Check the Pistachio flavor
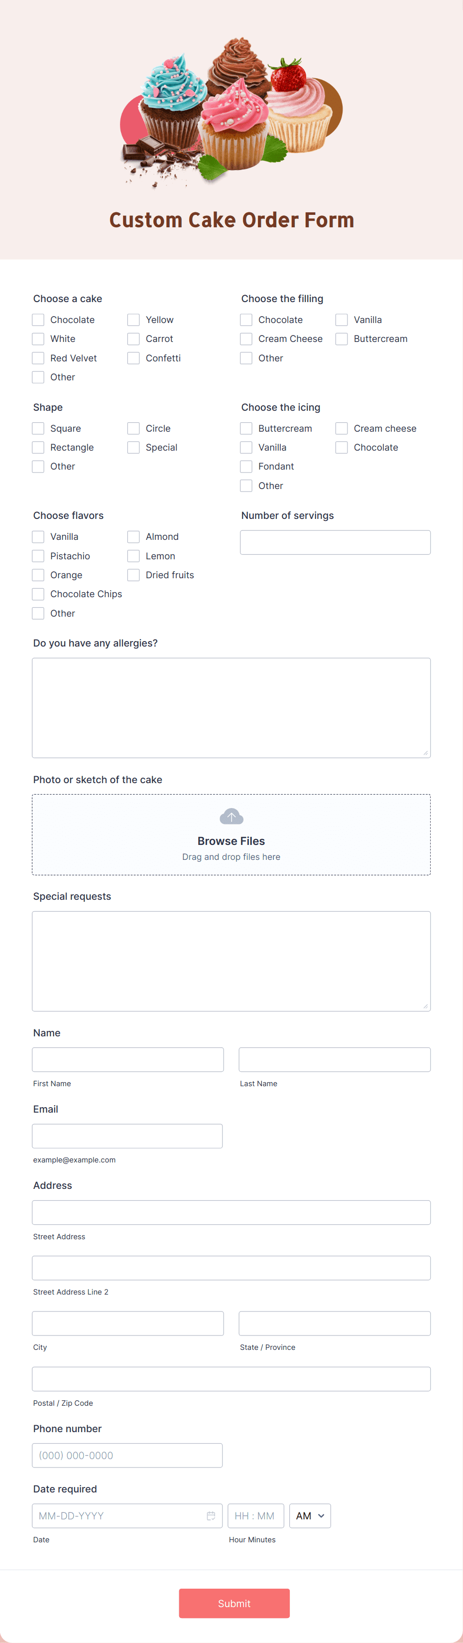Viewport: 463px width, 1643px height. click(38, 555)
